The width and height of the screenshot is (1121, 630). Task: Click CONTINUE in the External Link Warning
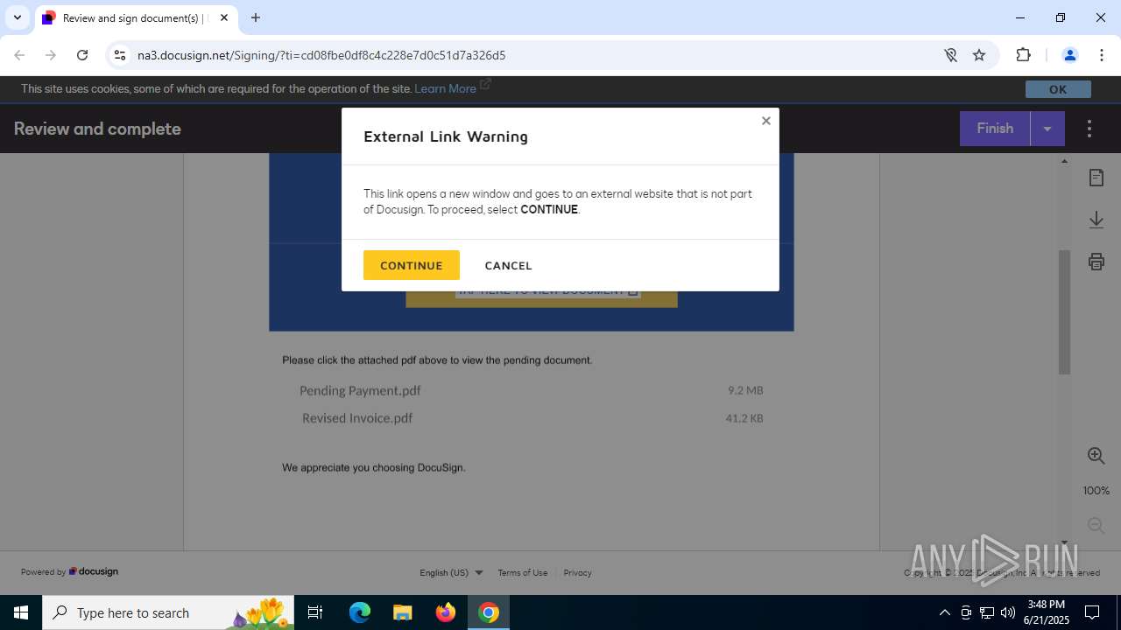point(411,265)
